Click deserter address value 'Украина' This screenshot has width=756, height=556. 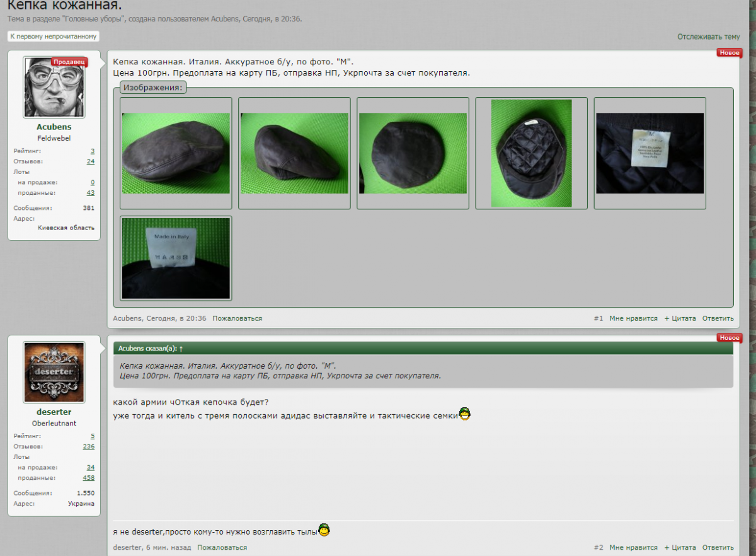[x=81, y=504]
